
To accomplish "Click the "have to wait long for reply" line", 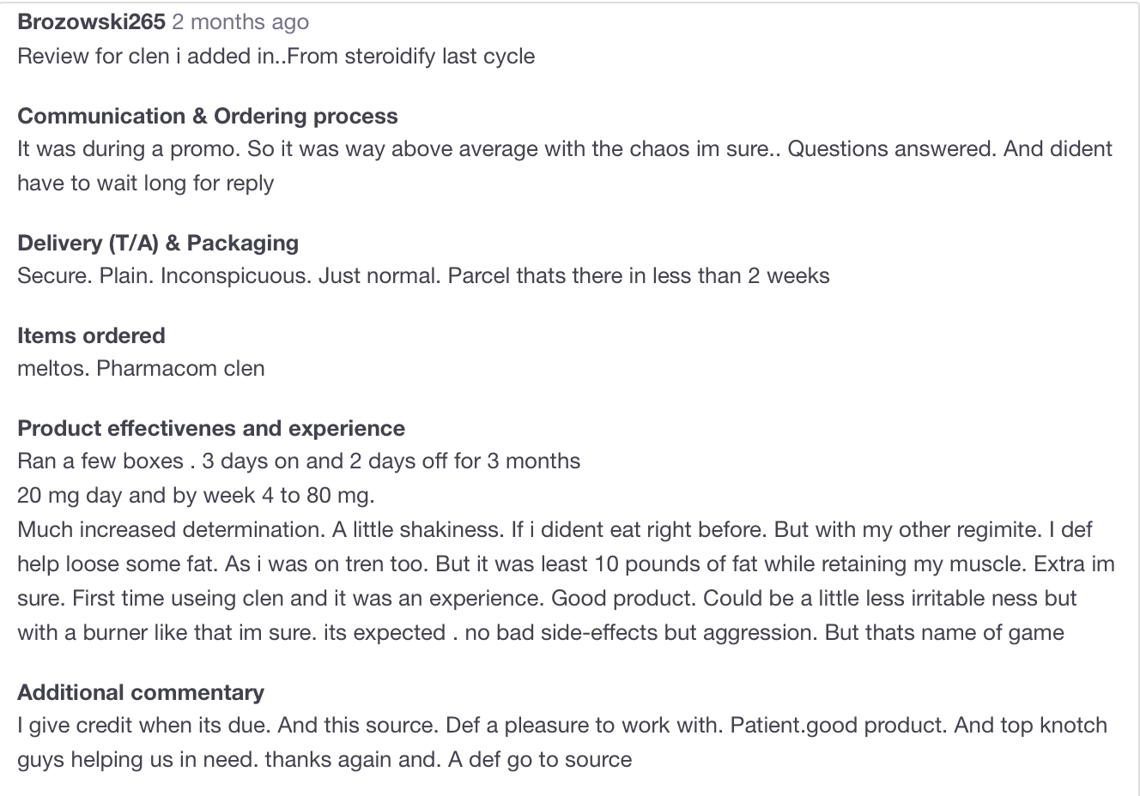I will click(145, 184).
